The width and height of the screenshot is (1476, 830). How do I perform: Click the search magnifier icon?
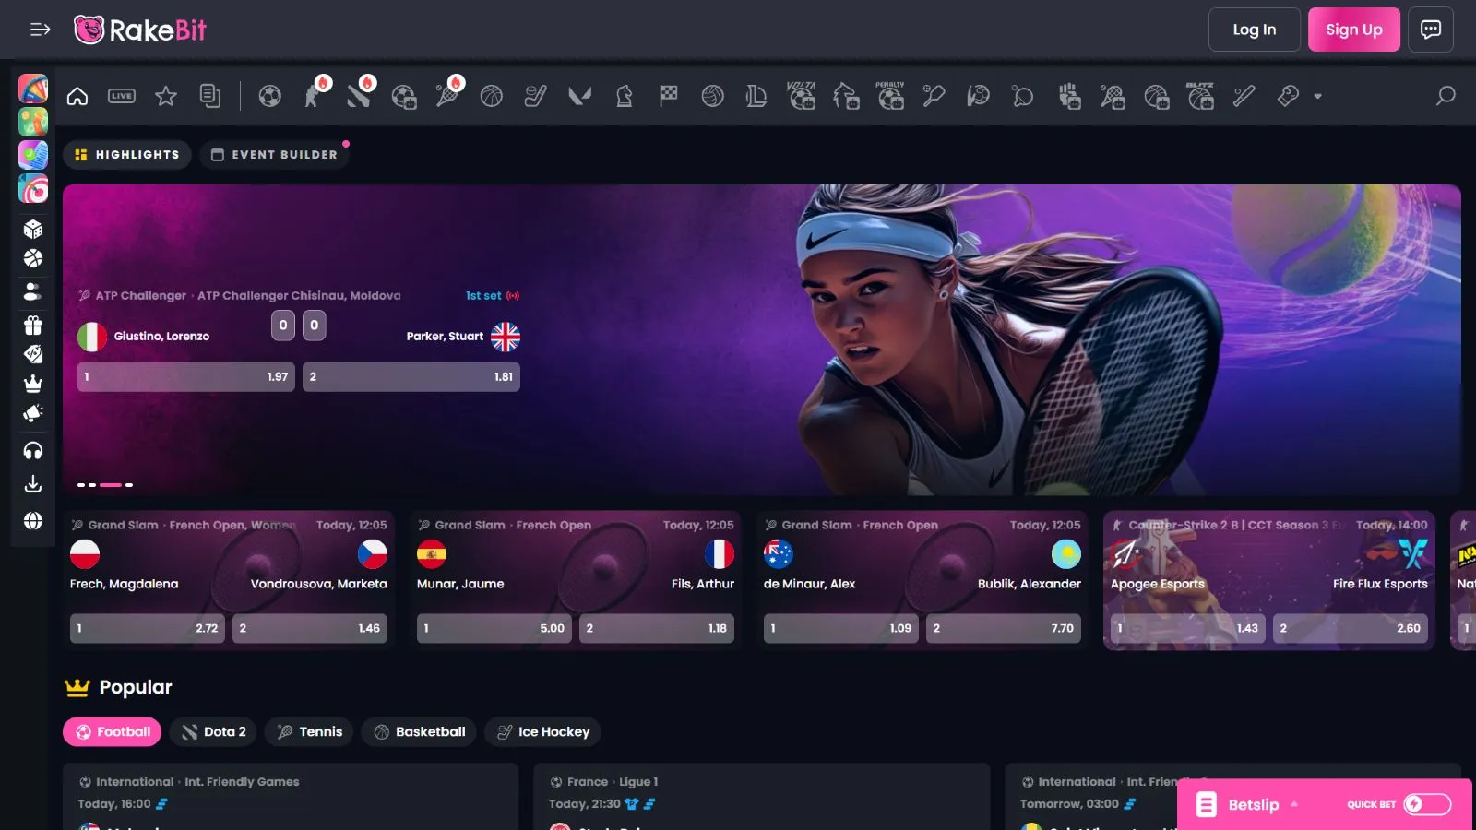[x=1446, y=96]
